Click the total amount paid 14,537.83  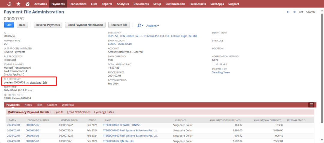113,68
